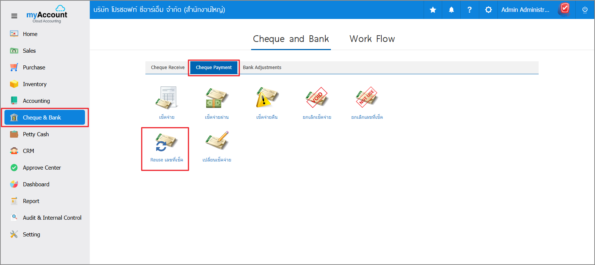Collapse sidebar with the hamburger menu

click(14, 16)
